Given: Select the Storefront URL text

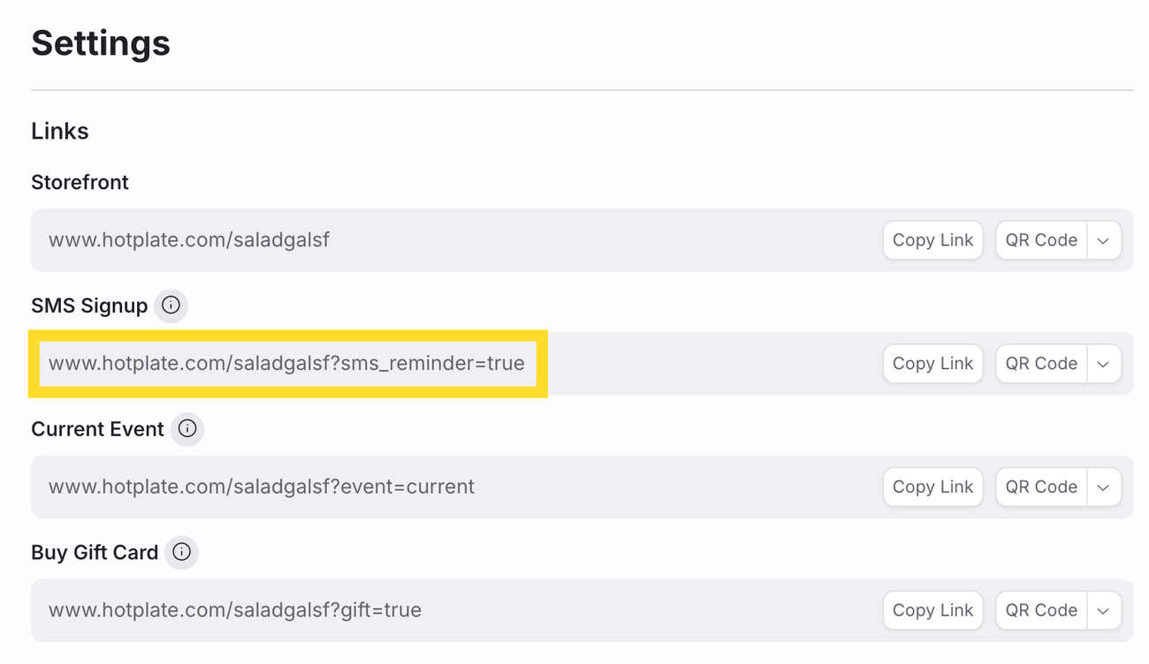Looking at the screenshot, I should pyautogui.click(x=189, y=240).
